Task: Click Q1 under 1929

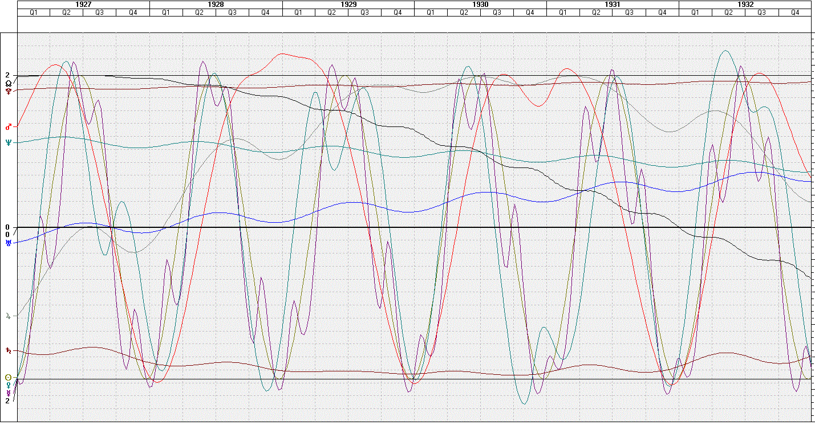Action: pos(298,12)
